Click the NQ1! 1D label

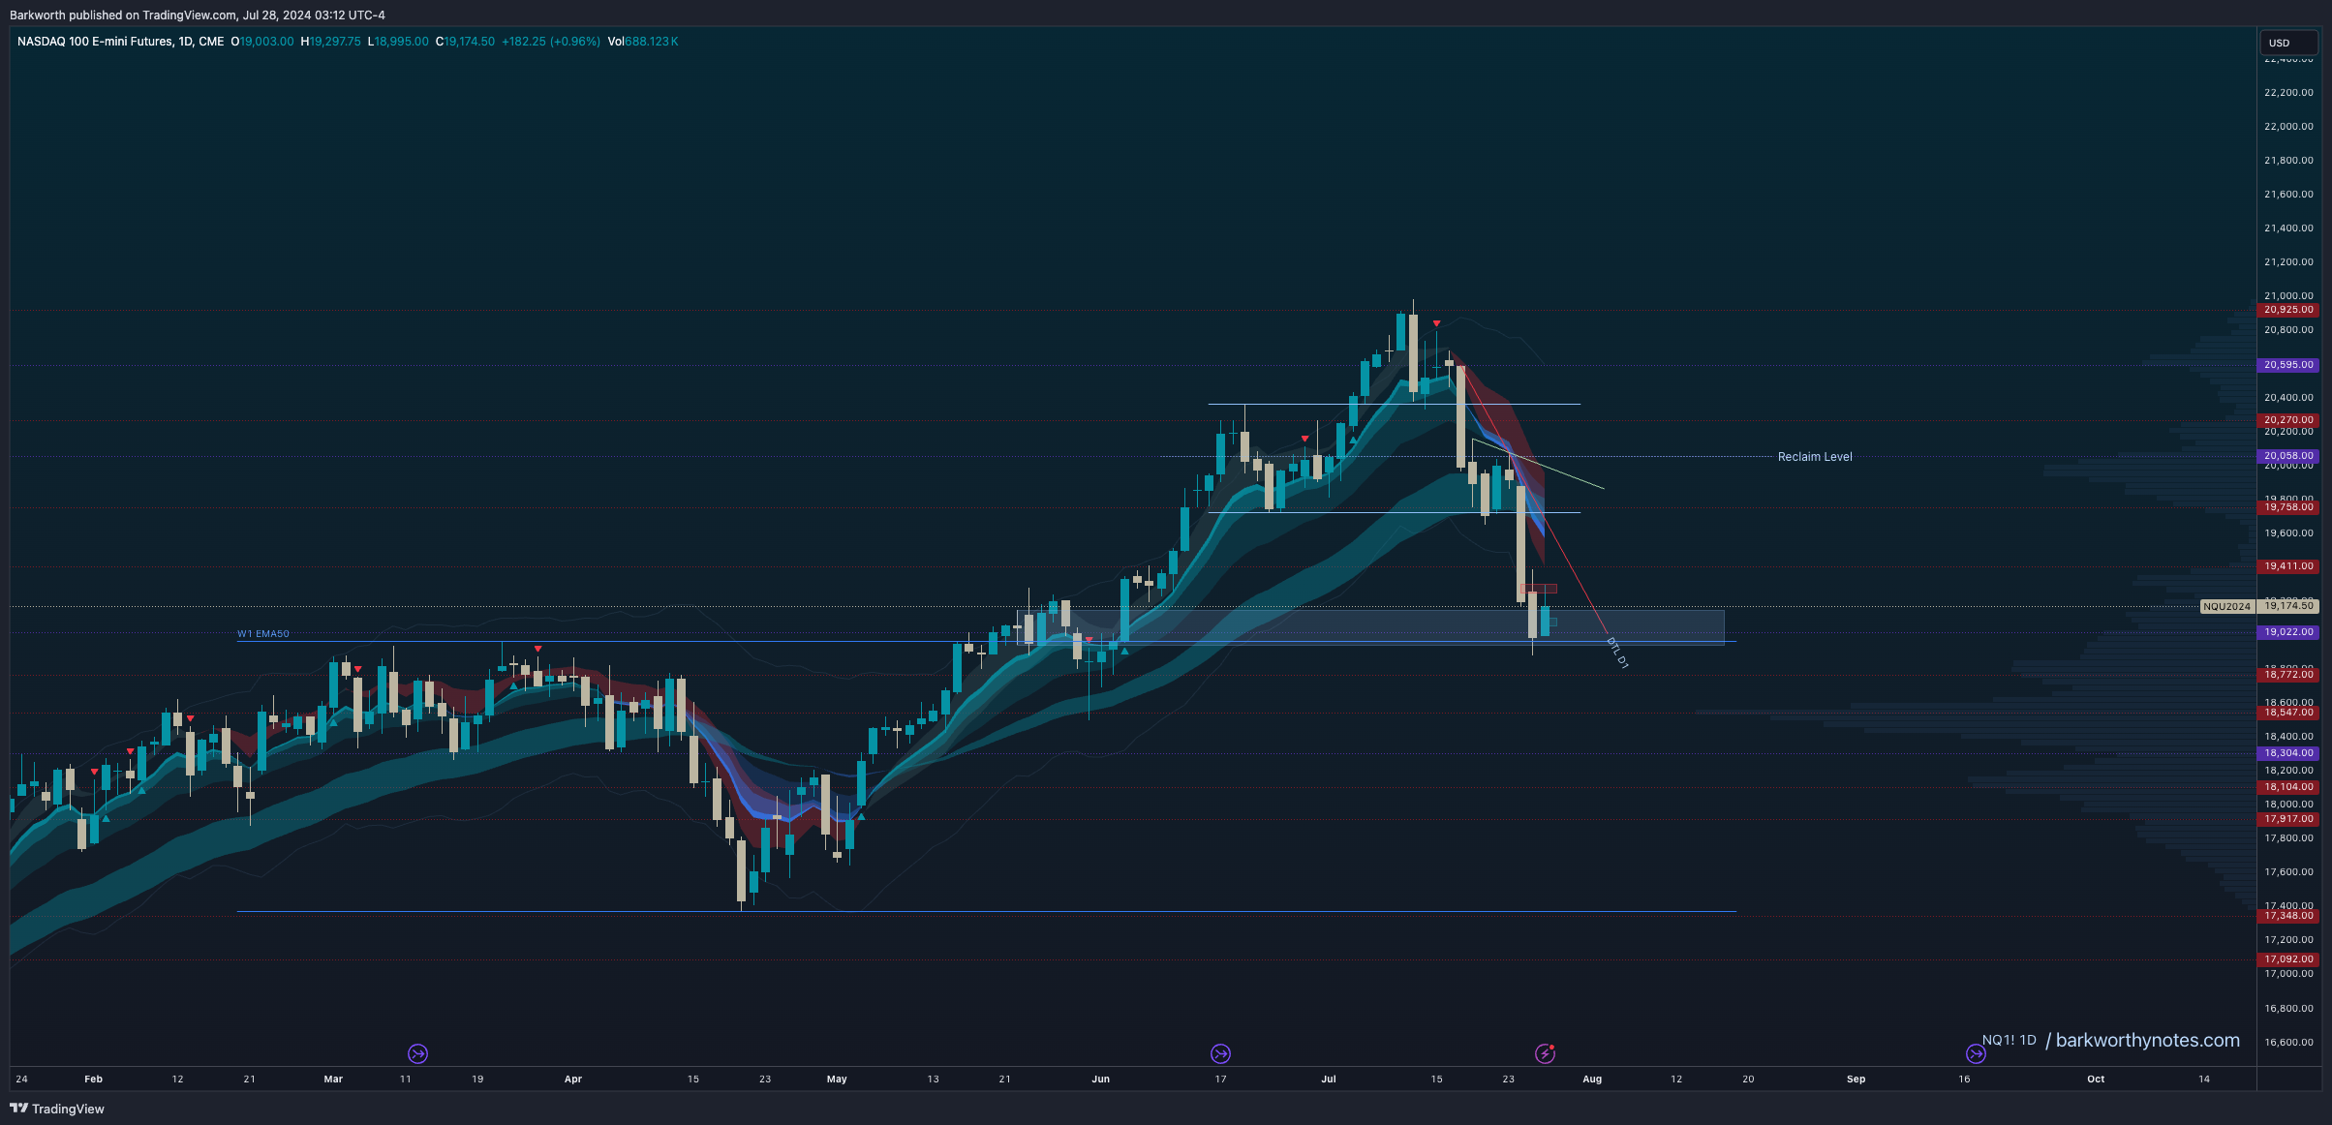pos(2009,1041)
